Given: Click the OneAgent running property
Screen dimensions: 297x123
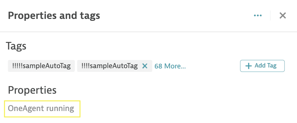Looking at the screenshot, I should [x=41, y=108].
